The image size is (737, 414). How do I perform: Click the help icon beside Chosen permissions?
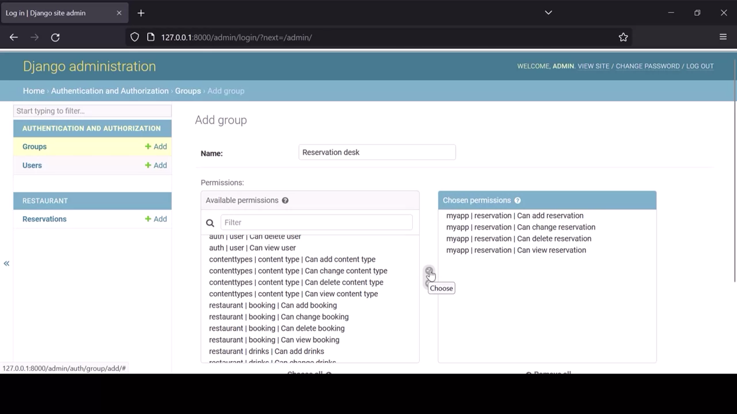tap(517, 201)
